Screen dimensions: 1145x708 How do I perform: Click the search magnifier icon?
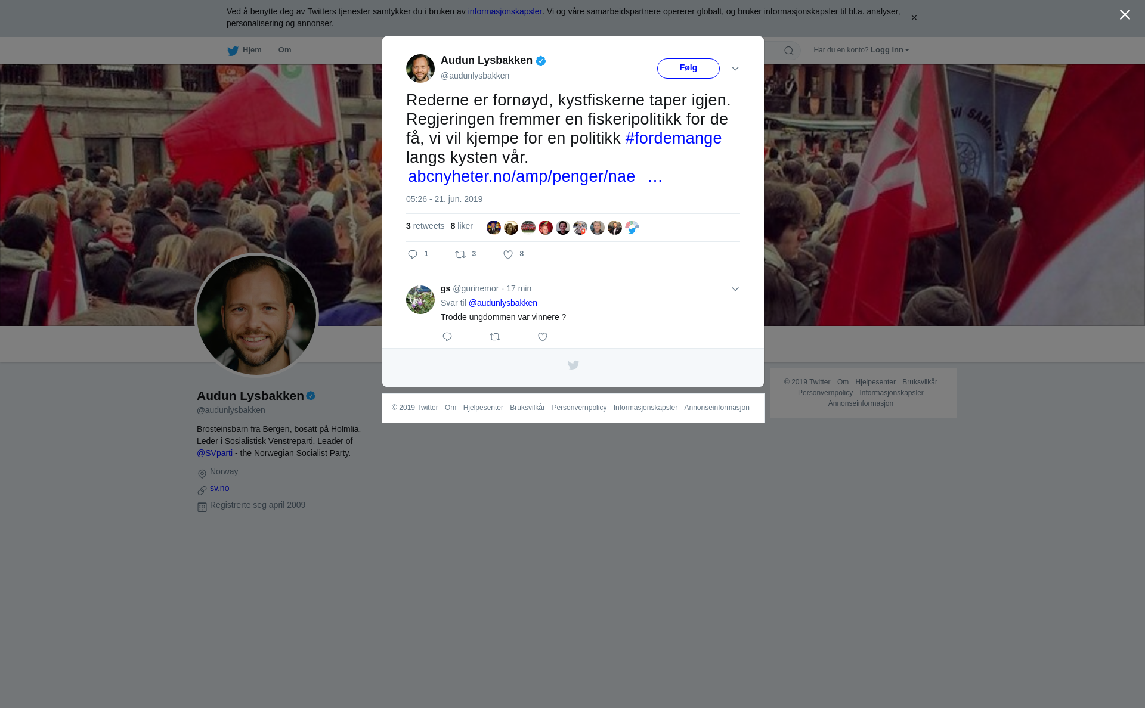pyautogui.click(x=789, y=51)
